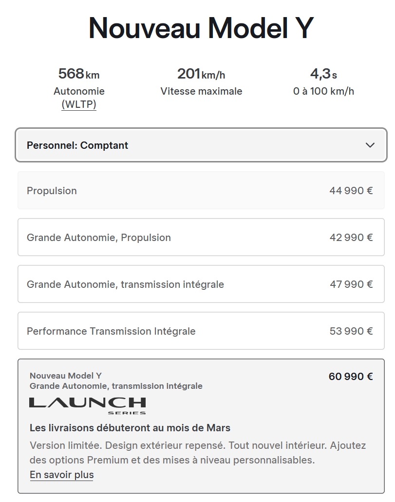Choose Grande Autonomie, Propulsion variant
Viewport: 395px width, 502px height.
click(x=201, y=237)
